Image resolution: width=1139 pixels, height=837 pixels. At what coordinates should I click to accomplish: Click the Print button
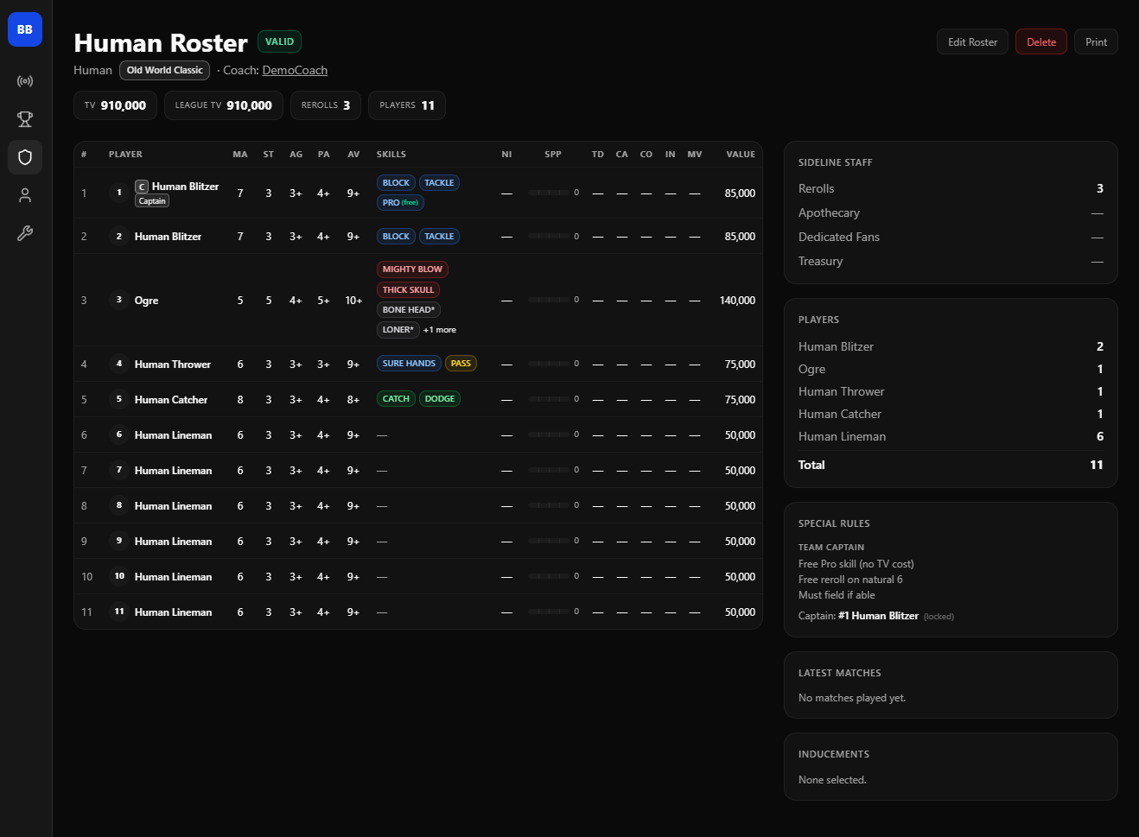pyautogui.click(x=1096, y=42)
